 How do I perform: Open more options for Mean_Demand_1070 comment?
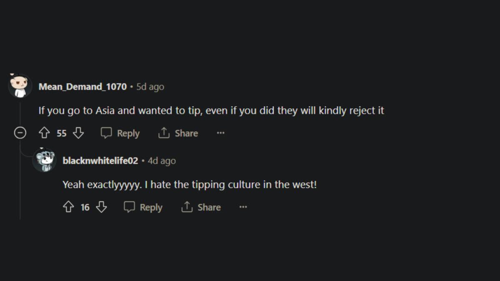pyautogui.click(x=221, y=133)
